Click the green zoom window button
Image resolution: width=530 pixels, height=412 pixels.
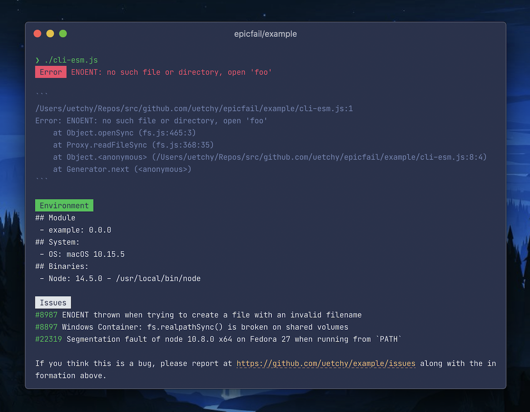tap(63, 34)
